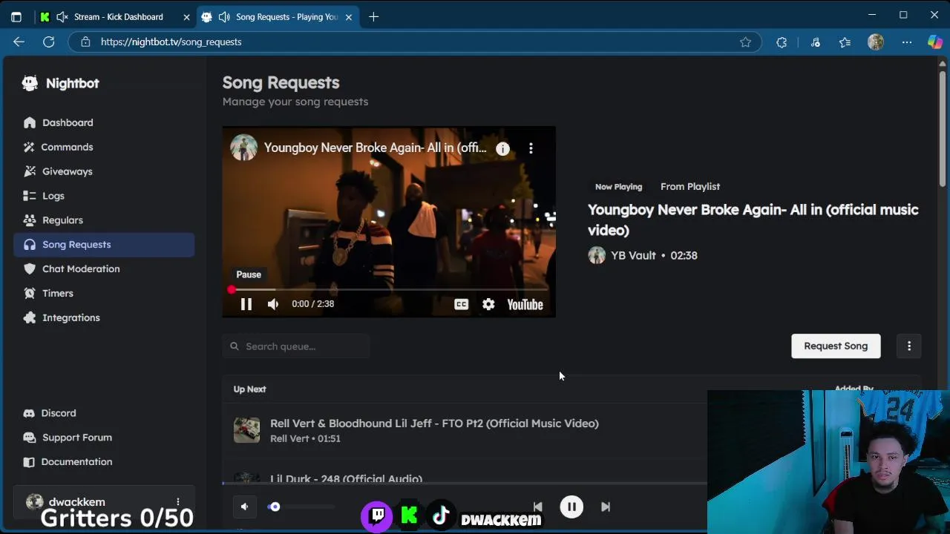This screenshot has width=950, height=534.
Task: Mute the Kick Dashboard tab audio
Action: pos(62,16)
